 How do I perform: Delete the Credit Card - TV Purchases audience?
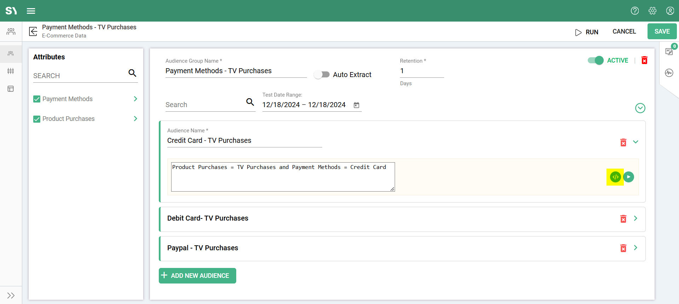point(623,142)
